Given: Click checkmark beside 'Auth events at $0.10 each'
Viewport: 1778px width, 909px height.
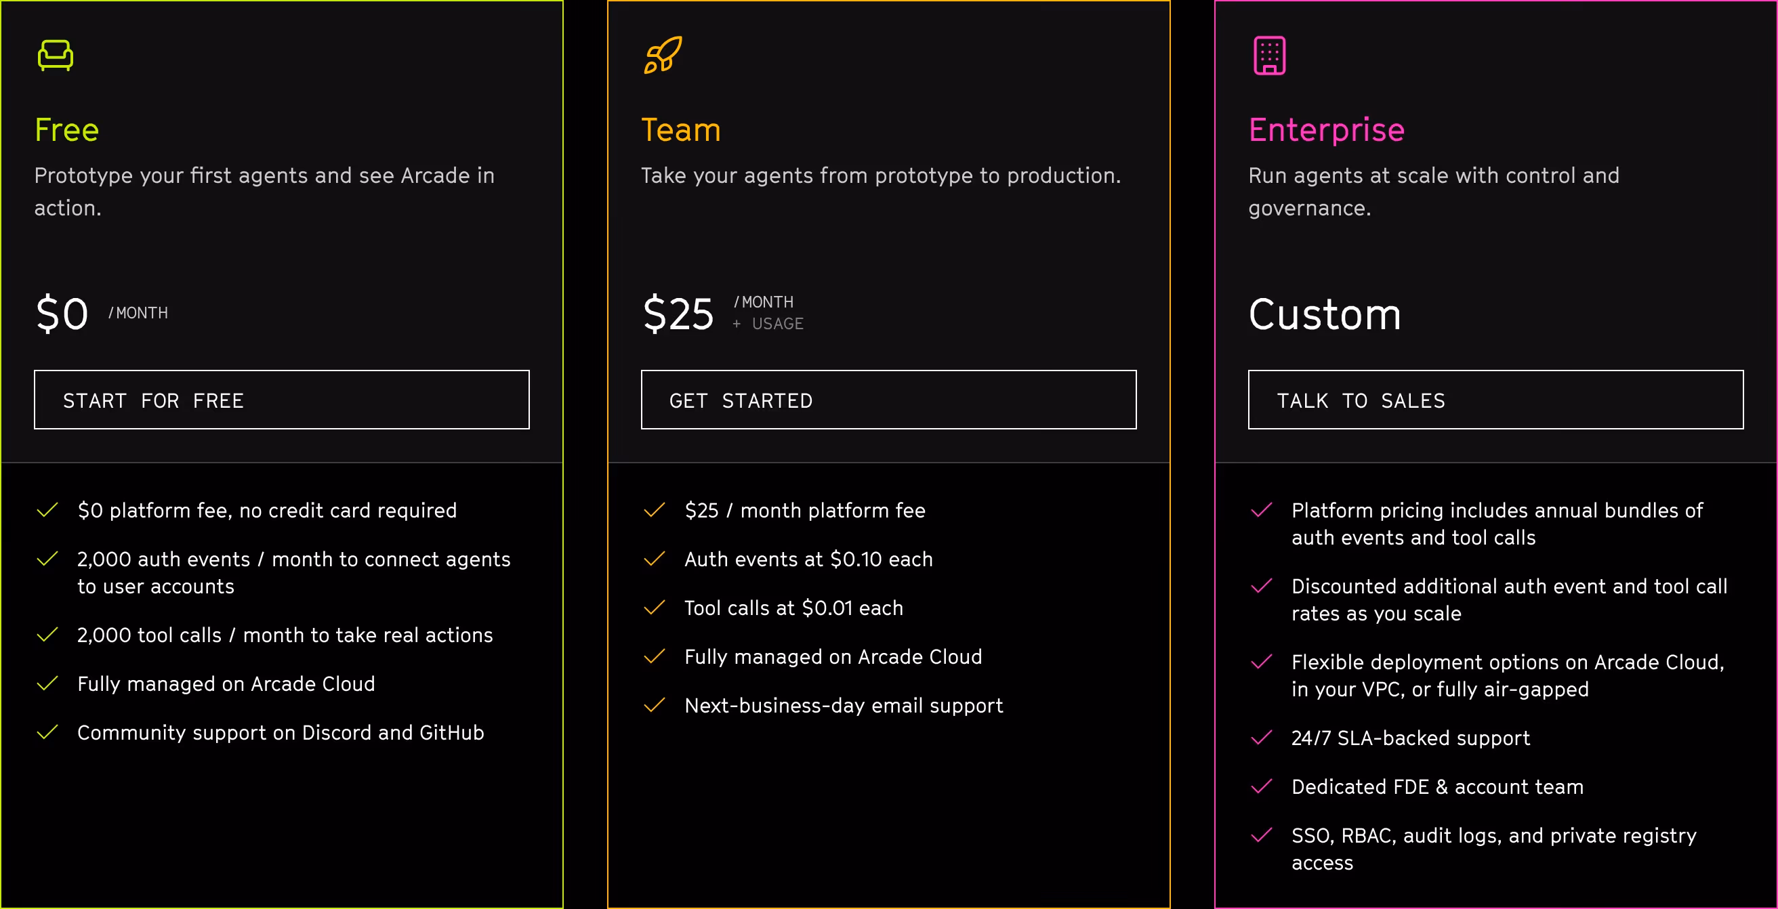Looking at the screenshot, I should click(x=655, y=559).
